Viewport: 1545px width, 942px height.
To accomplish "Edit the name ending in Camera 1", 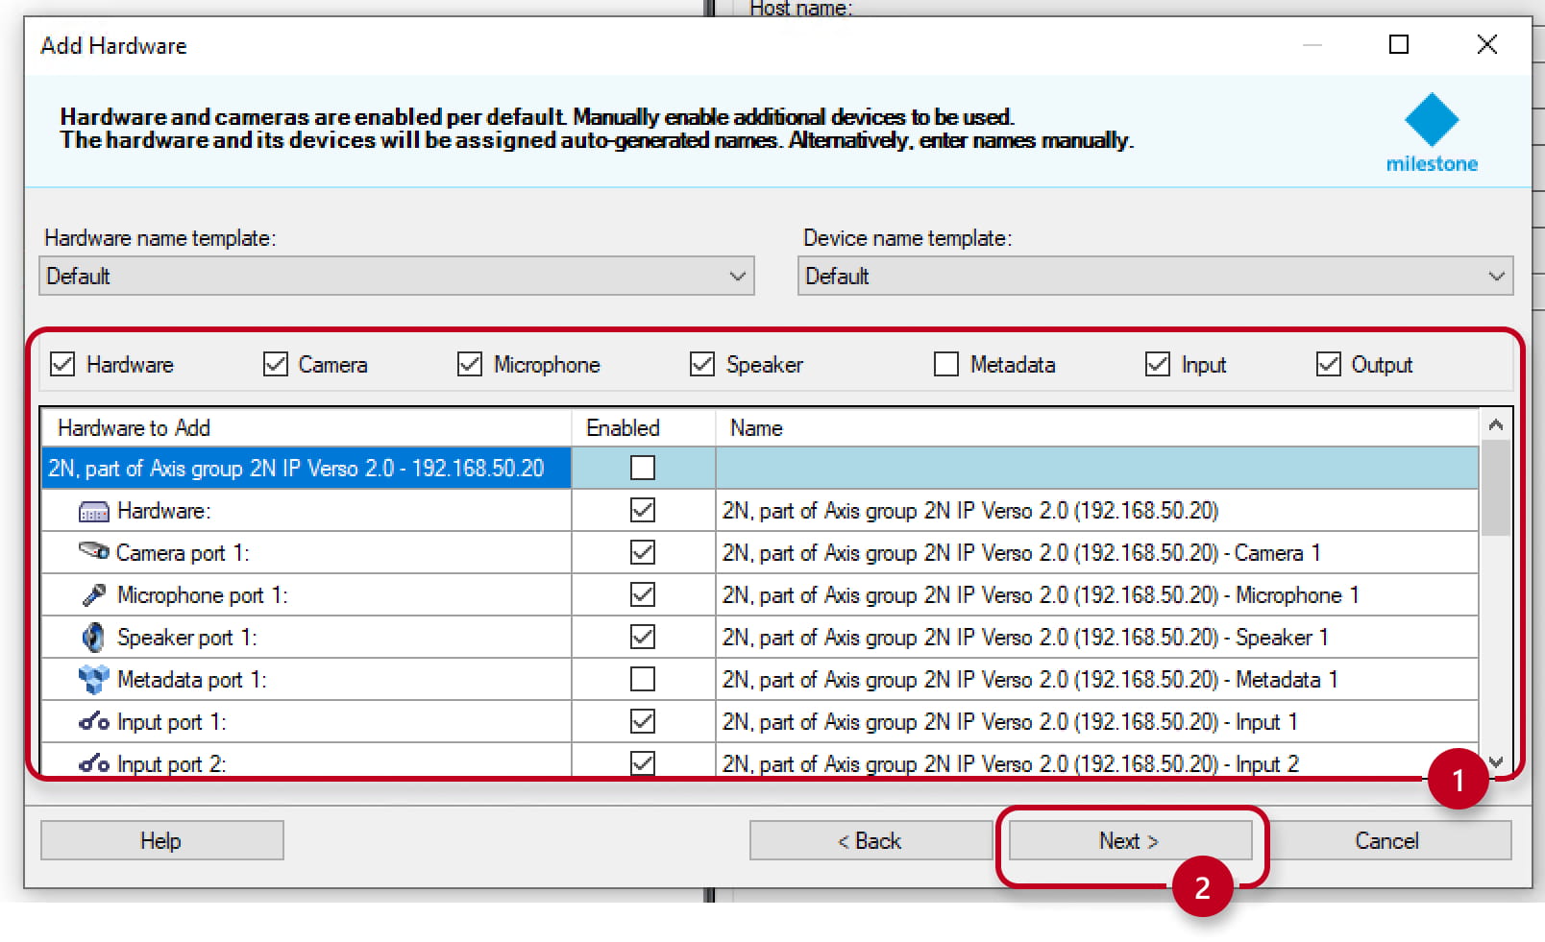I will (1097, 552).
